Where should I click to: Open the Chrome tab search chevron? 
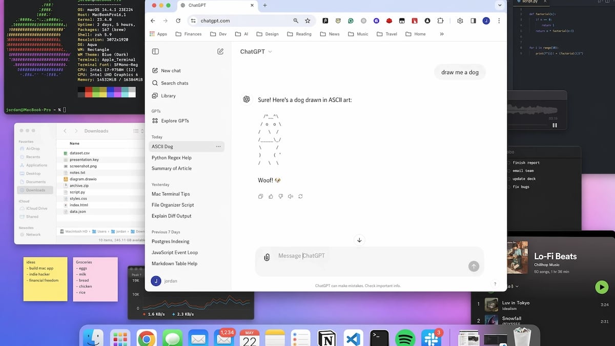pos(500,5)
